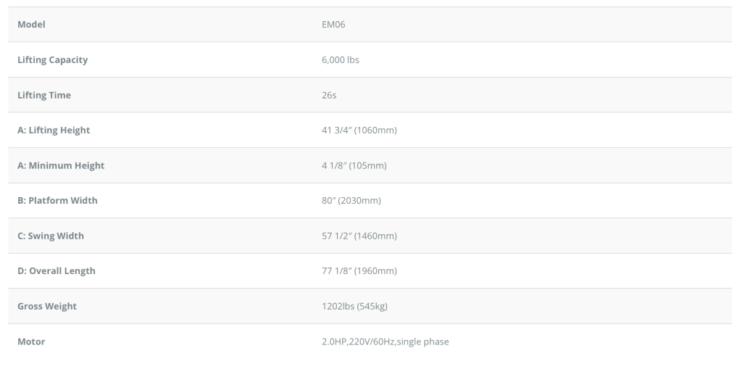This screenshot has height=372, width=742.
Task: Click the Lifting Capacity label
Action: click(52, 60)
